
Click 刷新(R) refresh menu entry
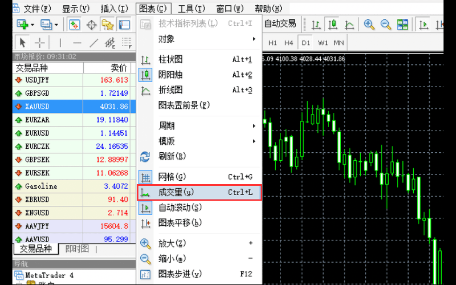tap(199, 156)
